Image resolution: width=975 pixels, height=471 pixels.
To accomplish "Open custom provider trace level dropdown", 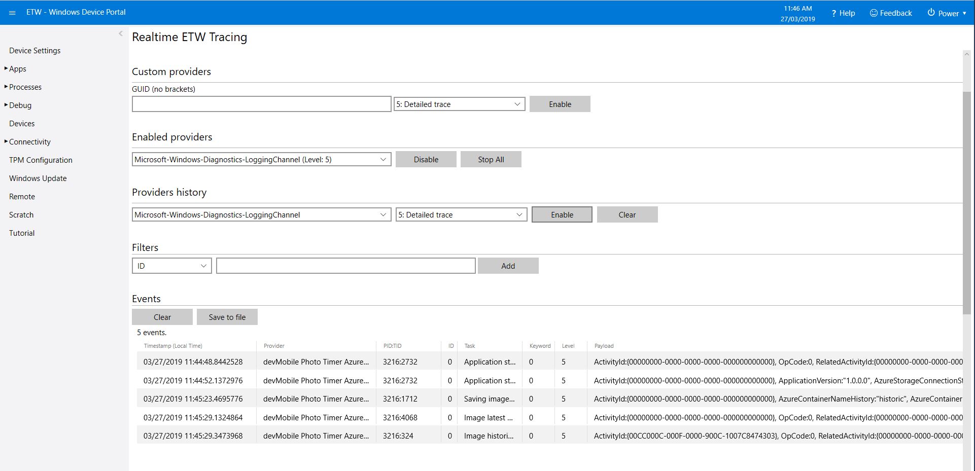I will pyautogui.click(x=459, y=104).
